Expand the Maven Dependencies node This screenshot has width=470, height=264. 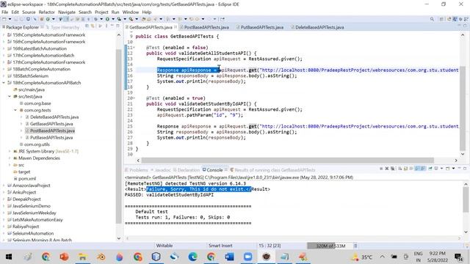pos(10,158)
